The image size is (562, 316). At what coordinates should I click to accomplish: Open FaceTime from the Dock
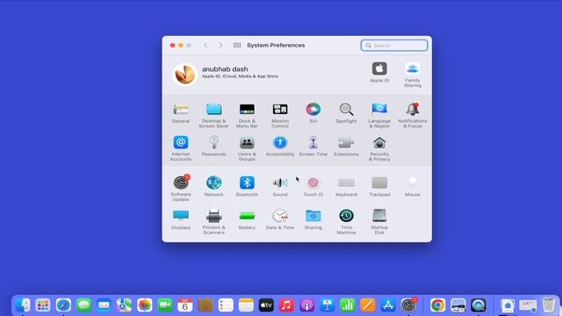(165, 305)
